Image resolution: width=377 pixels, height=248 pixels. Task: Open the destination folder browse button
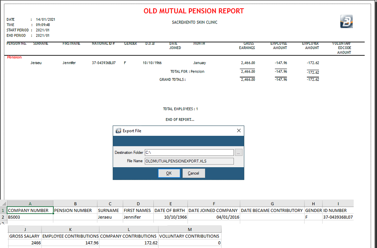[239, 152]
